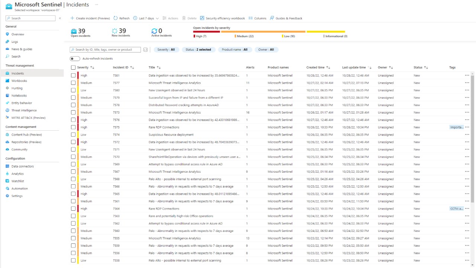The width and height of the screenshot is (476, 268).
Task: Check the box for incident 7558
Action: tap(73, 261)
